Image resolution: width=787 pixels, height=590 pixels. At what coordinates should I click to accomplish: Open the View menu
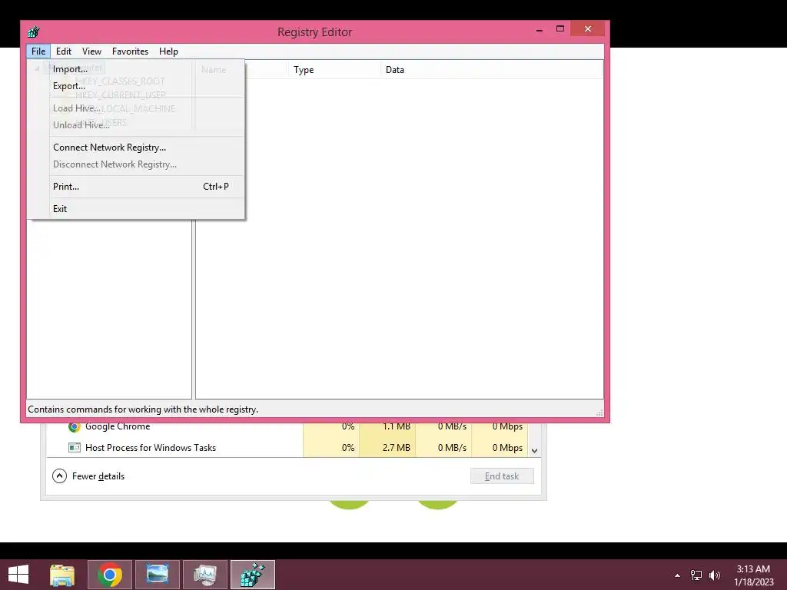click(92, 51)
